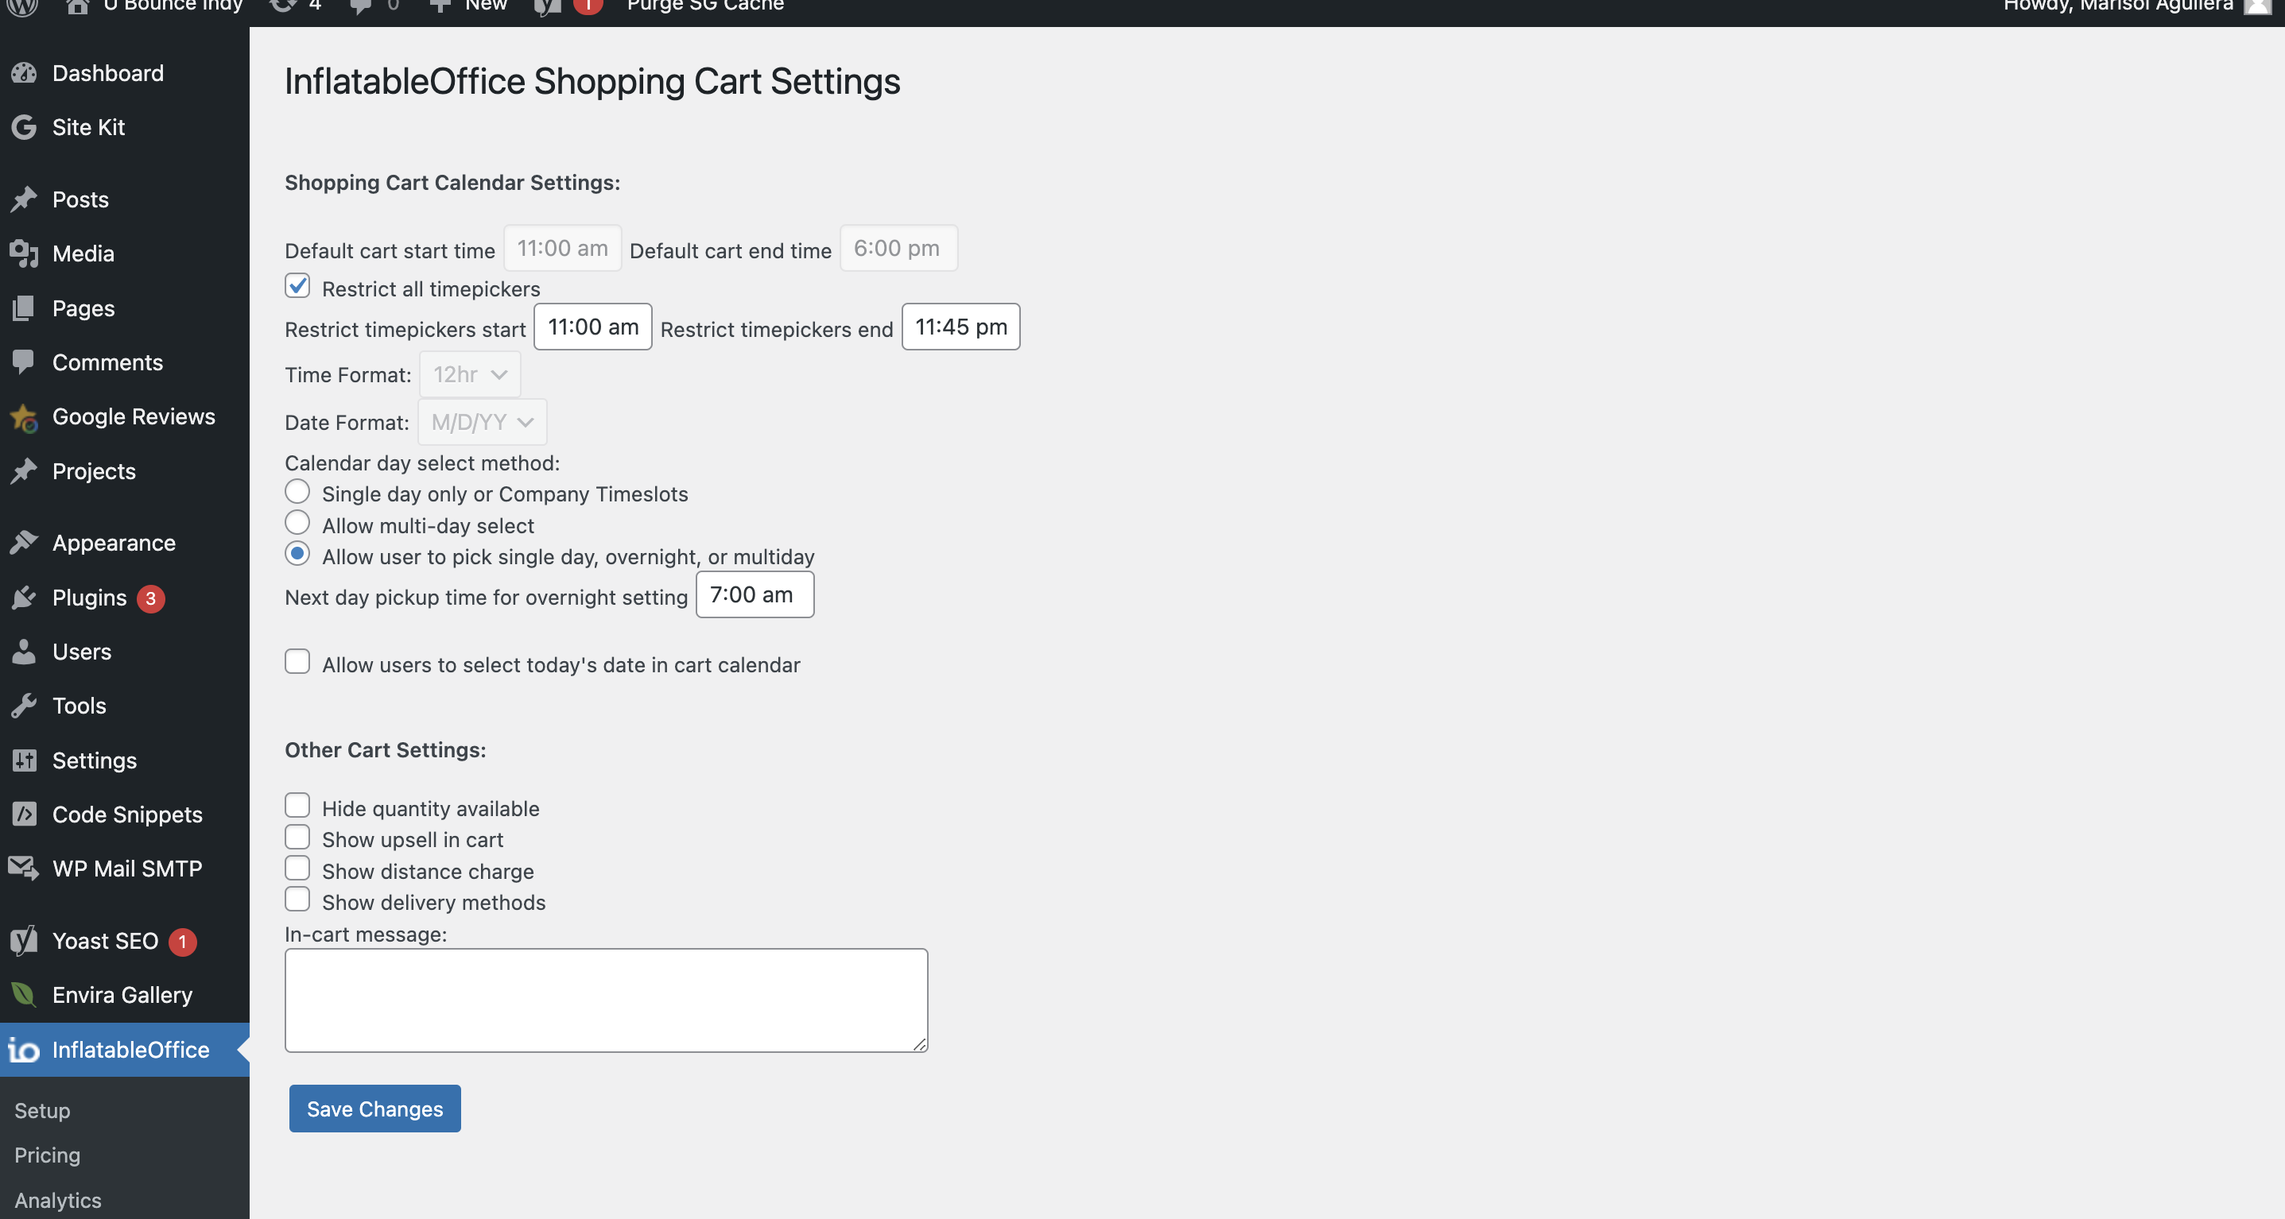
Task: Click inside the In-cart message textarea
Action: (x=606, y=1000)
